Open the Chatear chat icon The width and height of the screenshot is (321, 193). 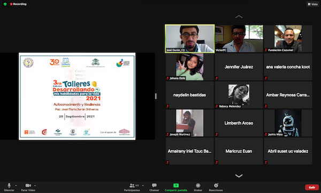[x=154, y=185]
